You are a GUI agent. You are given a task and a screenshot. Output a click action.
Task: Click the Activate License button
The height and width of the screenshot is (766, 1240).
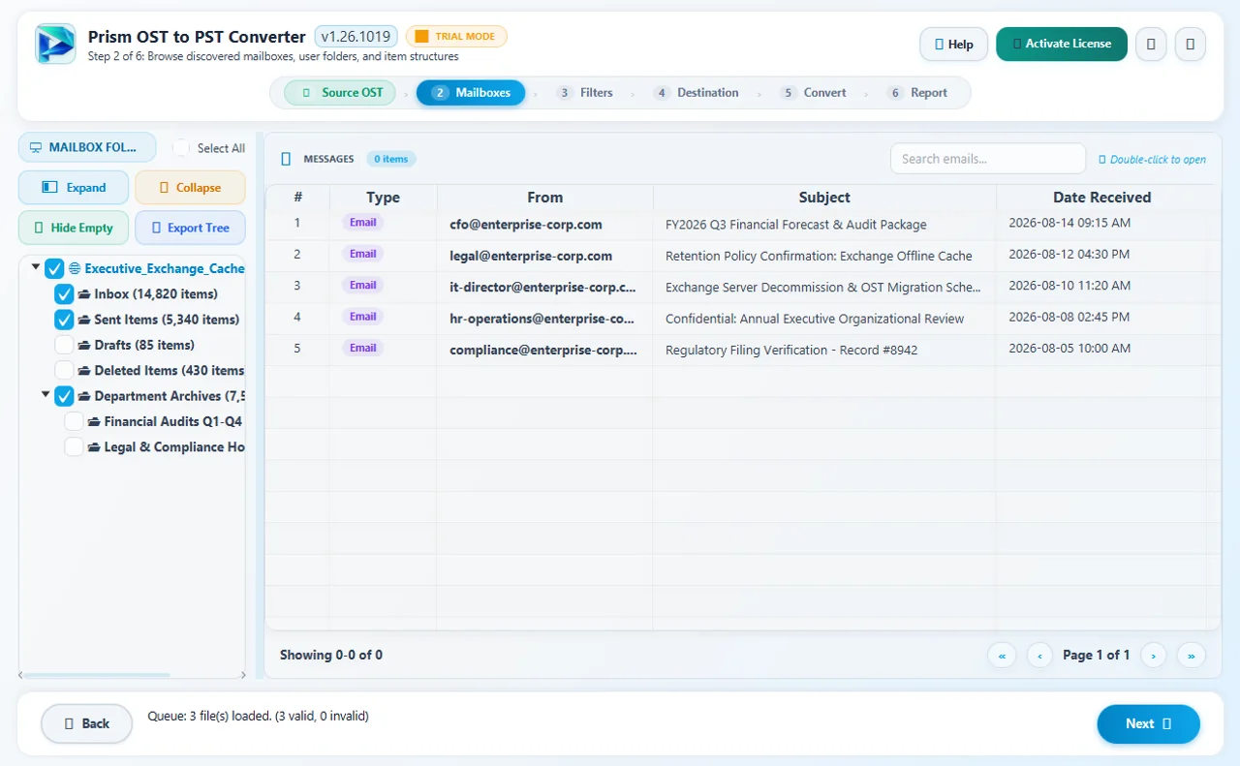1062,44
